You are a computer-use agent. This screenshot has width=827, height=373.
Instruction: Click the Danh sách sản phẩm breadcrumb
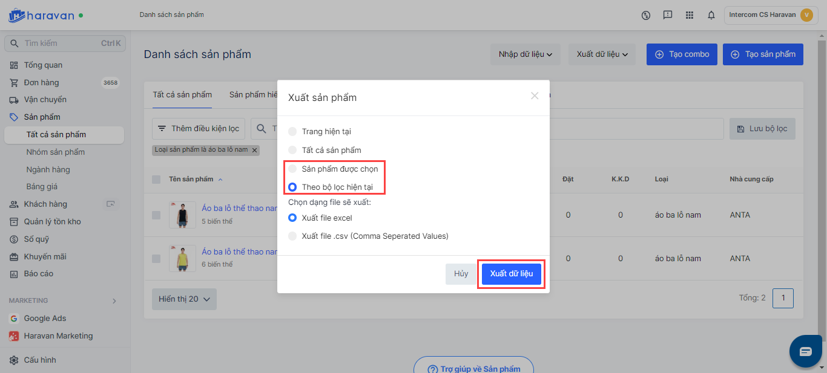point(171,15)
